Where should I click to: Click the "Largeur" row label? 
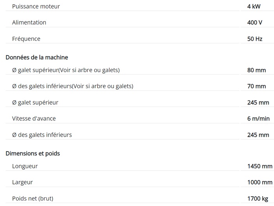(23, 182)
